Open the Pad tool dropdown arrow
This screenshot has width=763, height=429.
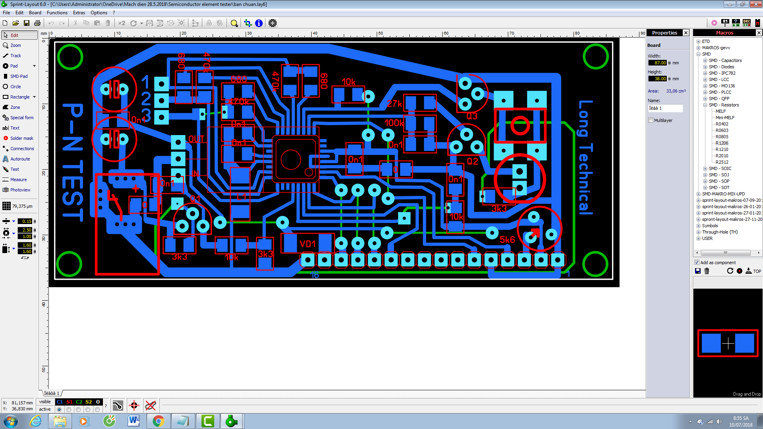[34, 66]
